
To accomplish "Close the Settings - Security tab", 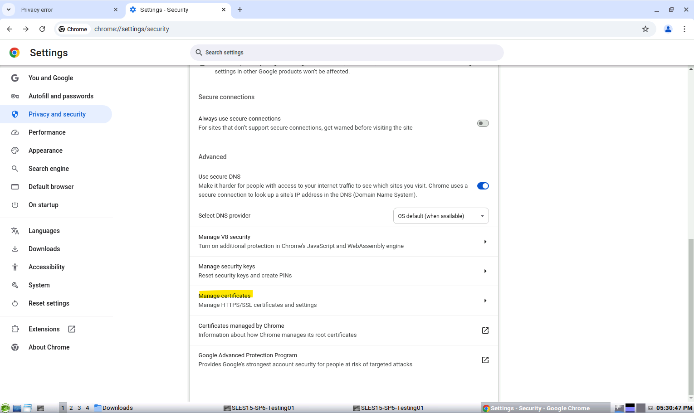I will tap(224, 10).
